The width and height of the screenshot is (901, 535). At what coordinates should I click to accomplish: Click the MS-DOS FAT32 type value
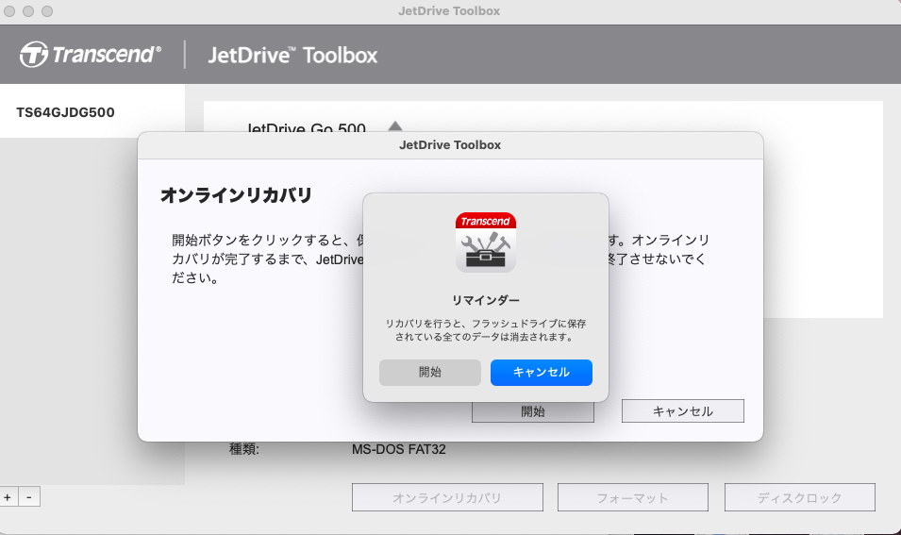click(399, 449)
